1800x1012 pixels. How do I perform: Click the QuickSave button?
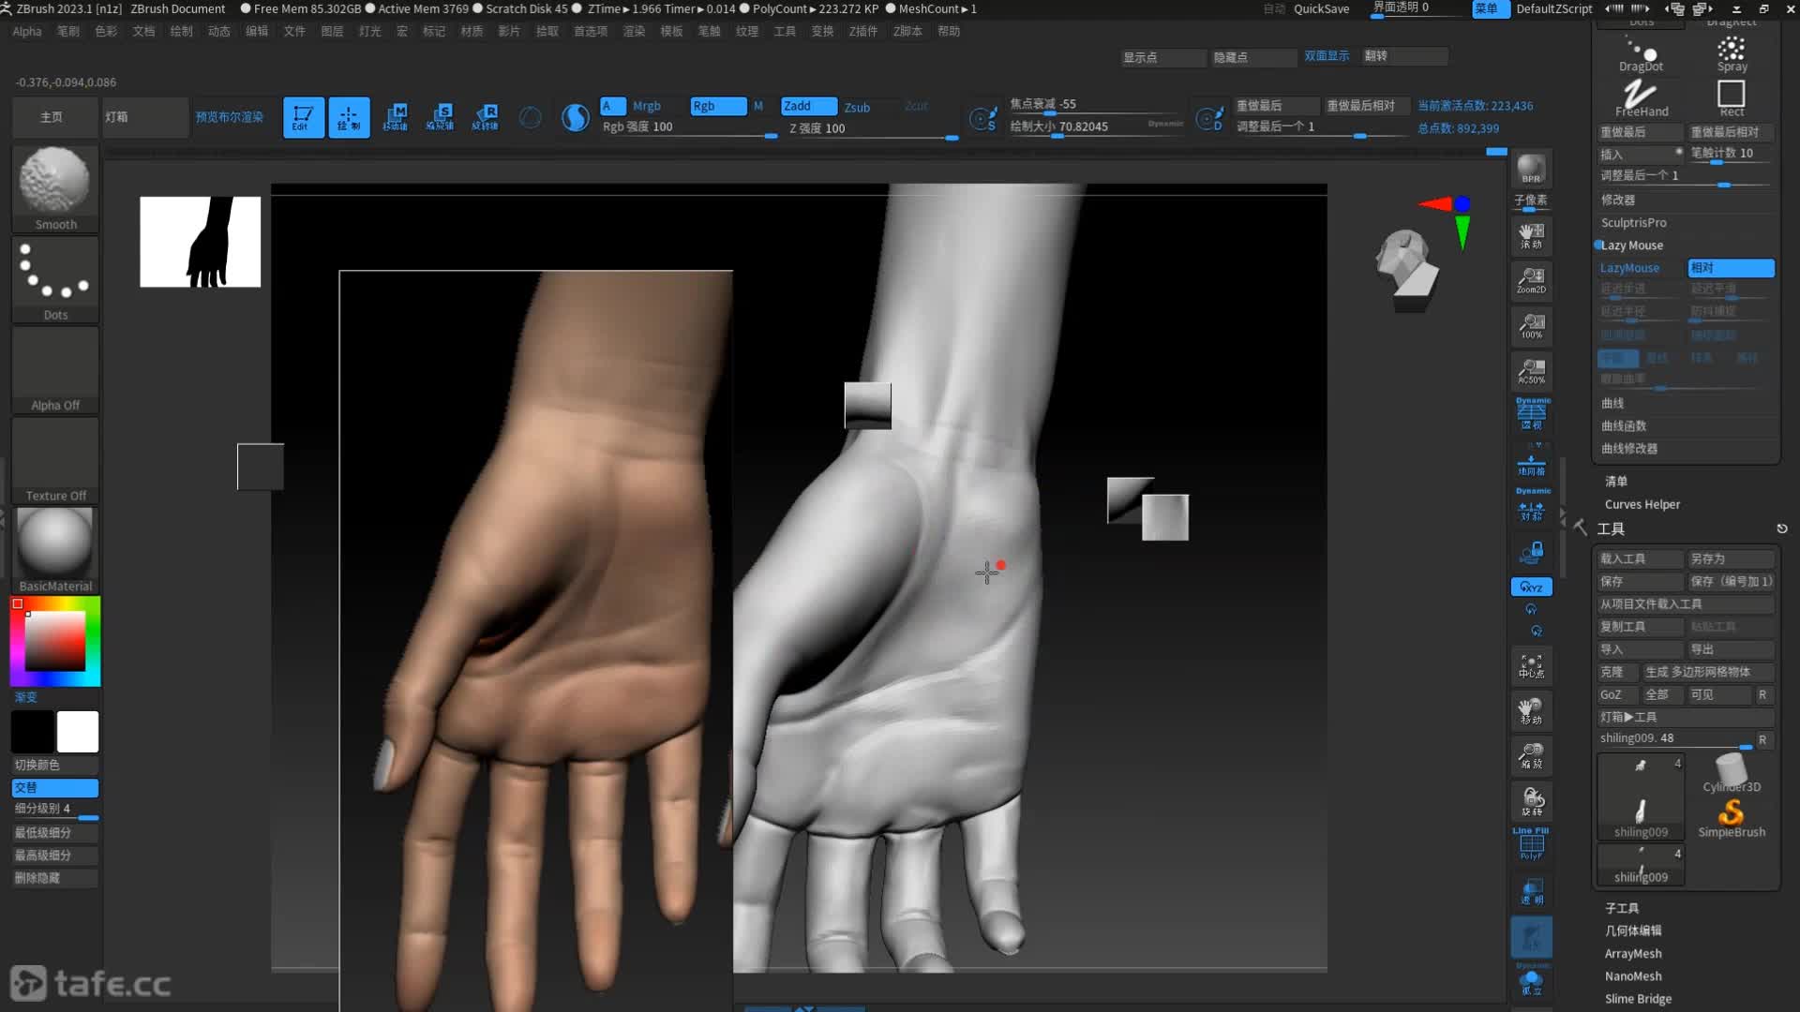click(x=1321, y=8)
